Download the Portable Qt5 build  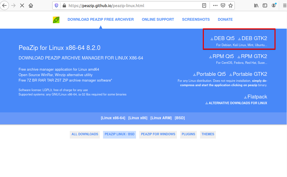pos(209,74)
